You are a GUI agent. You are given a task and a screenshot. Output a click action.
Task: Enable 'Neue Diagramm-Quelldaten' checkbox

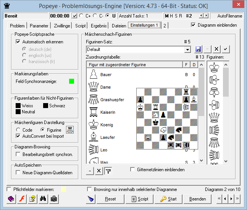[x=18, y=172]
